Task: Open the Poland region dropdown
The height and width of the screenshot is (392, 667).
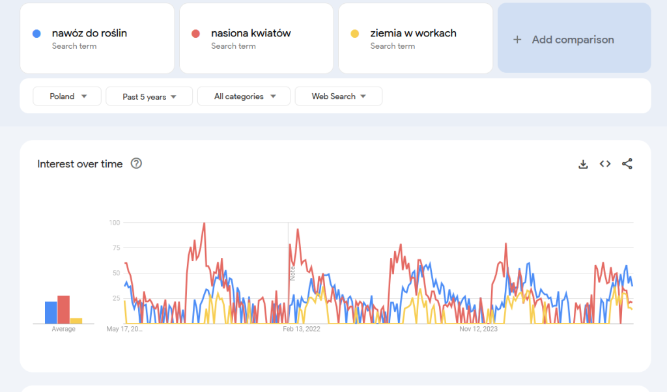Action: tap(67, 96)
